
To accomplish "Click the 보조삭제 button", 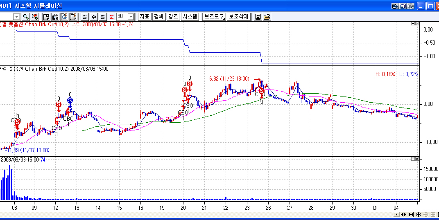I will [238, 17].
